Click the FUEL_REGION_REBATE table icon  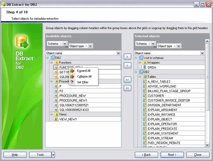[x=144, y=143]
